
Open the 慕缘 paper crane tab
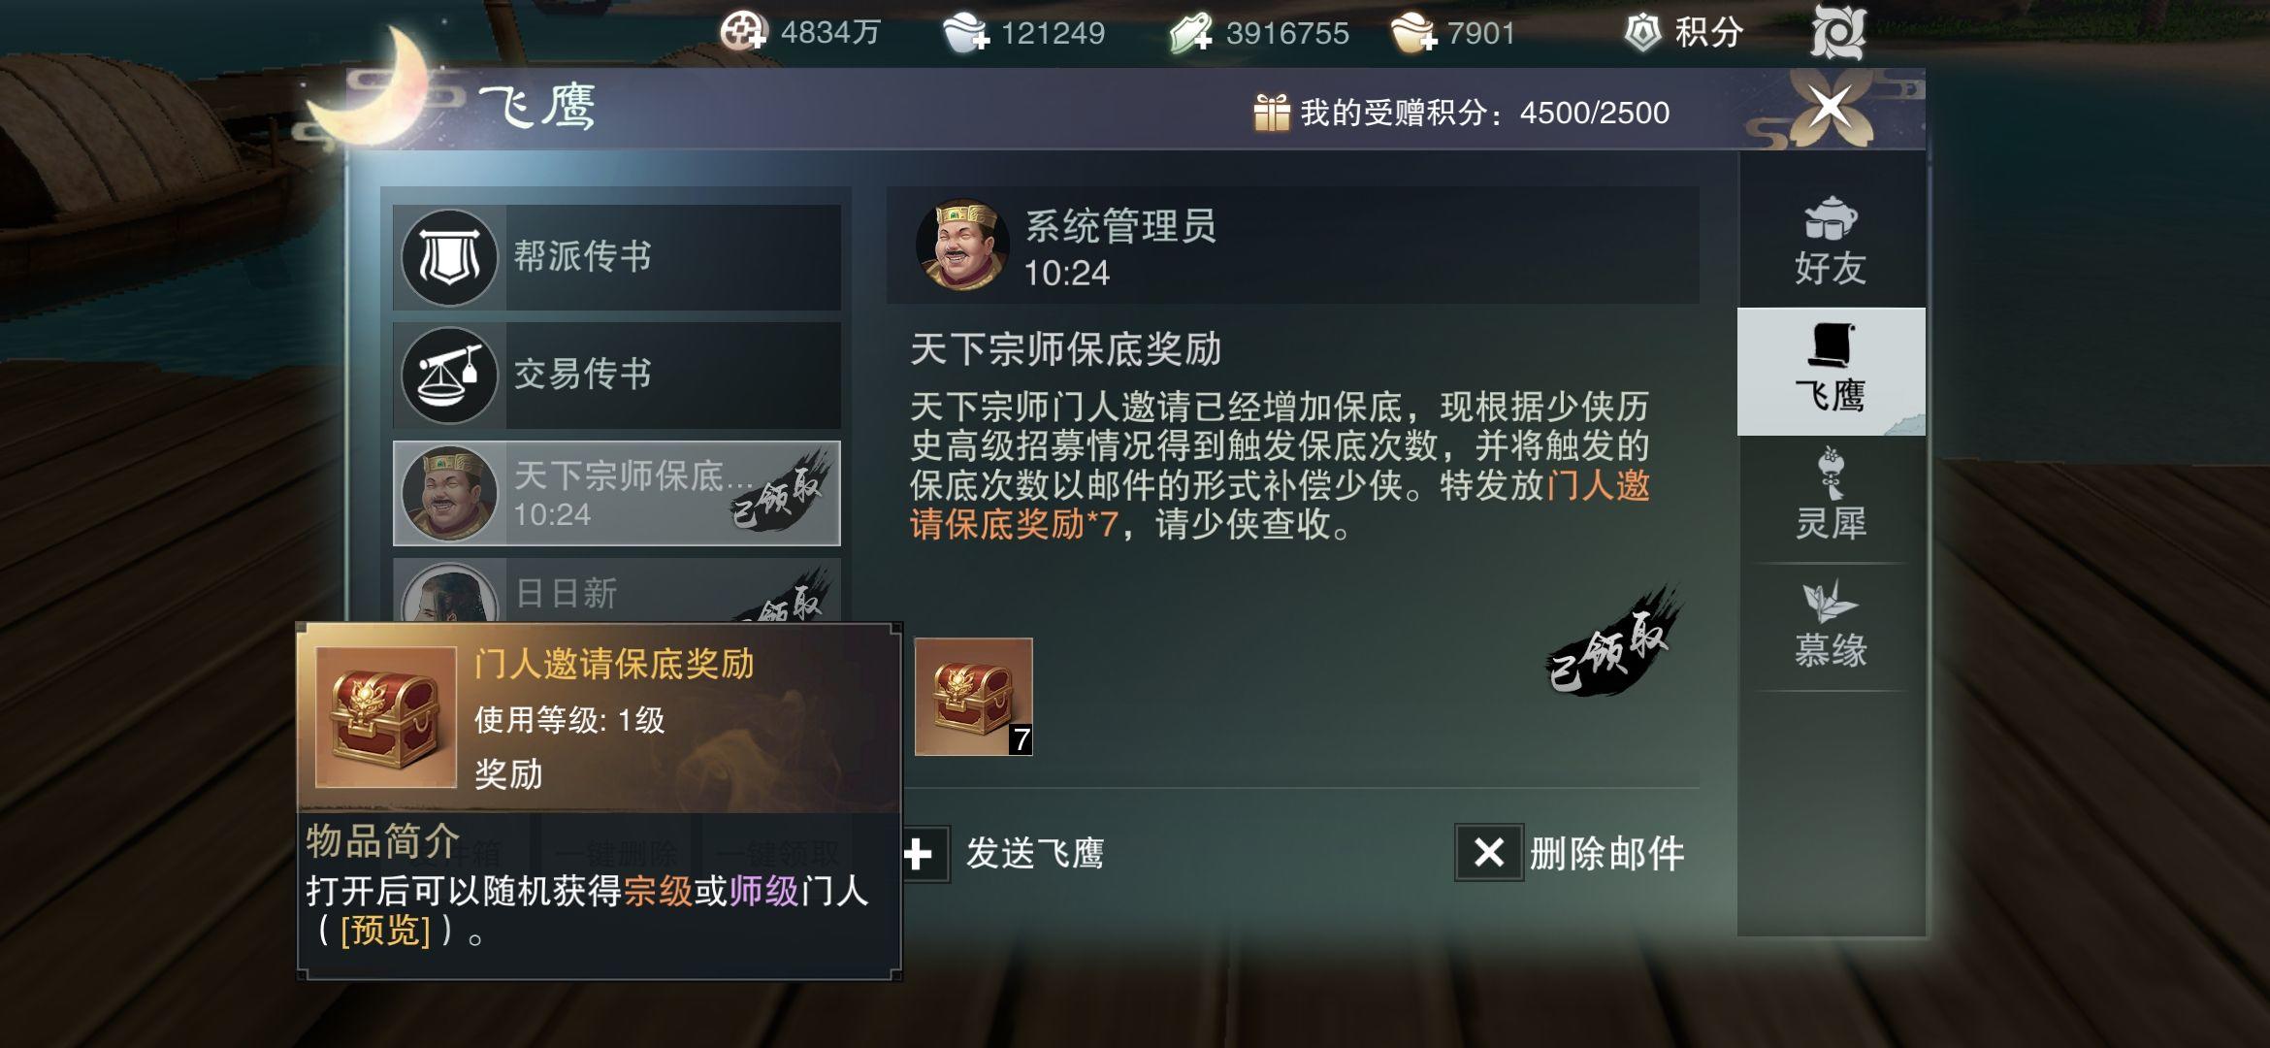tap(1831, 626)
